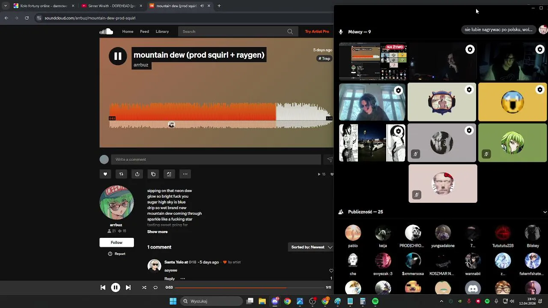Repost the track using the repost icon
The width and height of the screenshot is (548, 308).
point(121,174)
